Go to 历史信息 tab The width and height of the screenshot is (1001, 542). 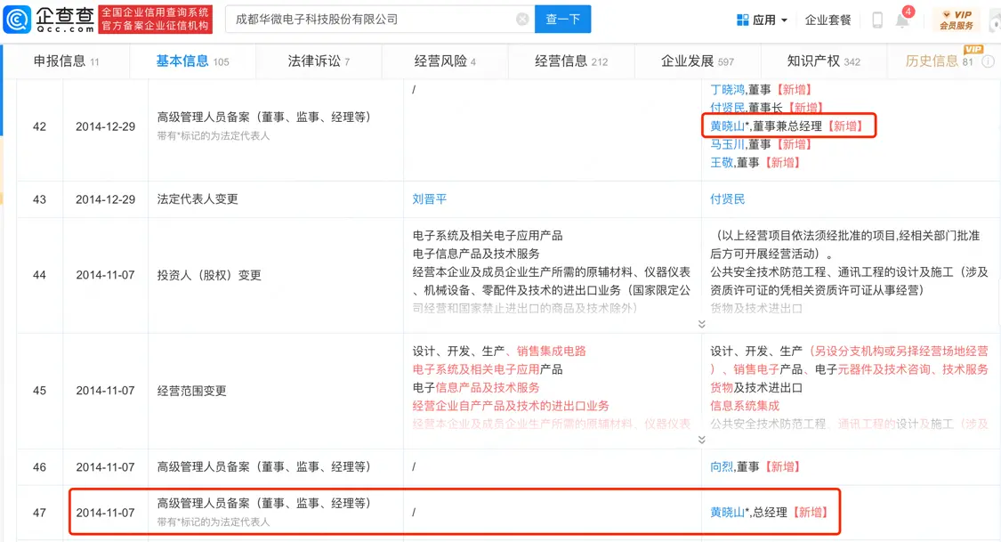[939, 61]
